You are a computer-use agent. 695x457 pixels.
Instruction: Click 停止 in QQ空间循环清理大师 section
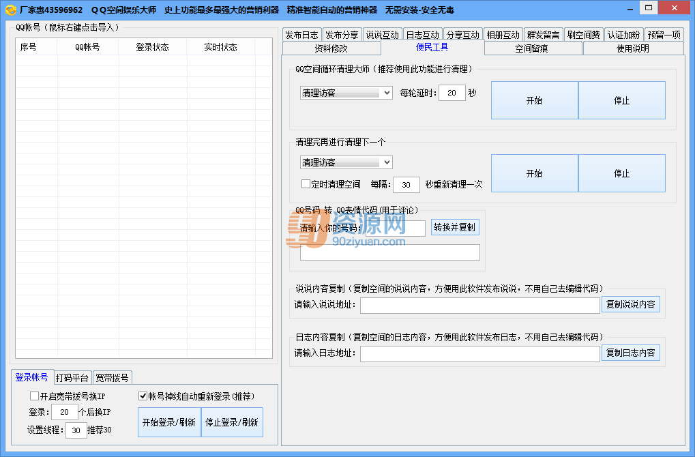(622, 100)
